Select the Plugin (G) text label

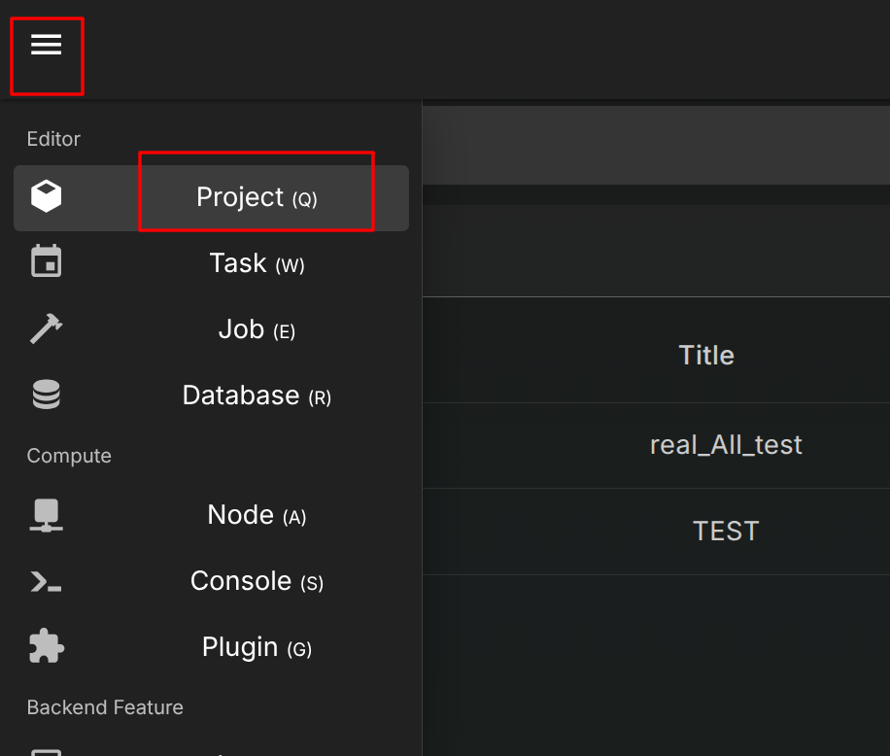tap(257, 647)
